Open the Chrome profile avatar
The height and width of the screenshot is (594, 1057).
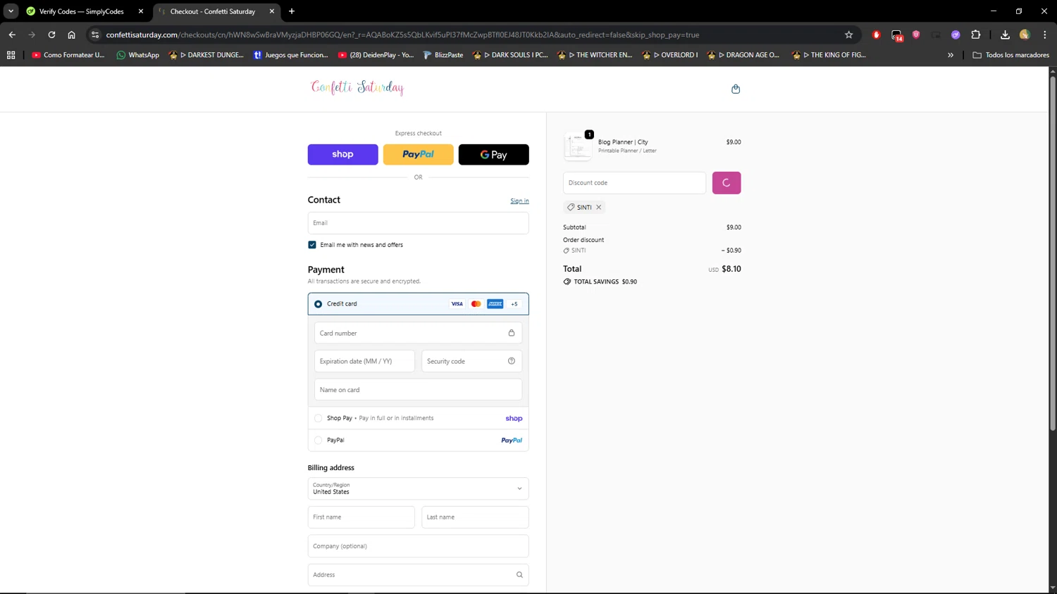pos(1025,34)
